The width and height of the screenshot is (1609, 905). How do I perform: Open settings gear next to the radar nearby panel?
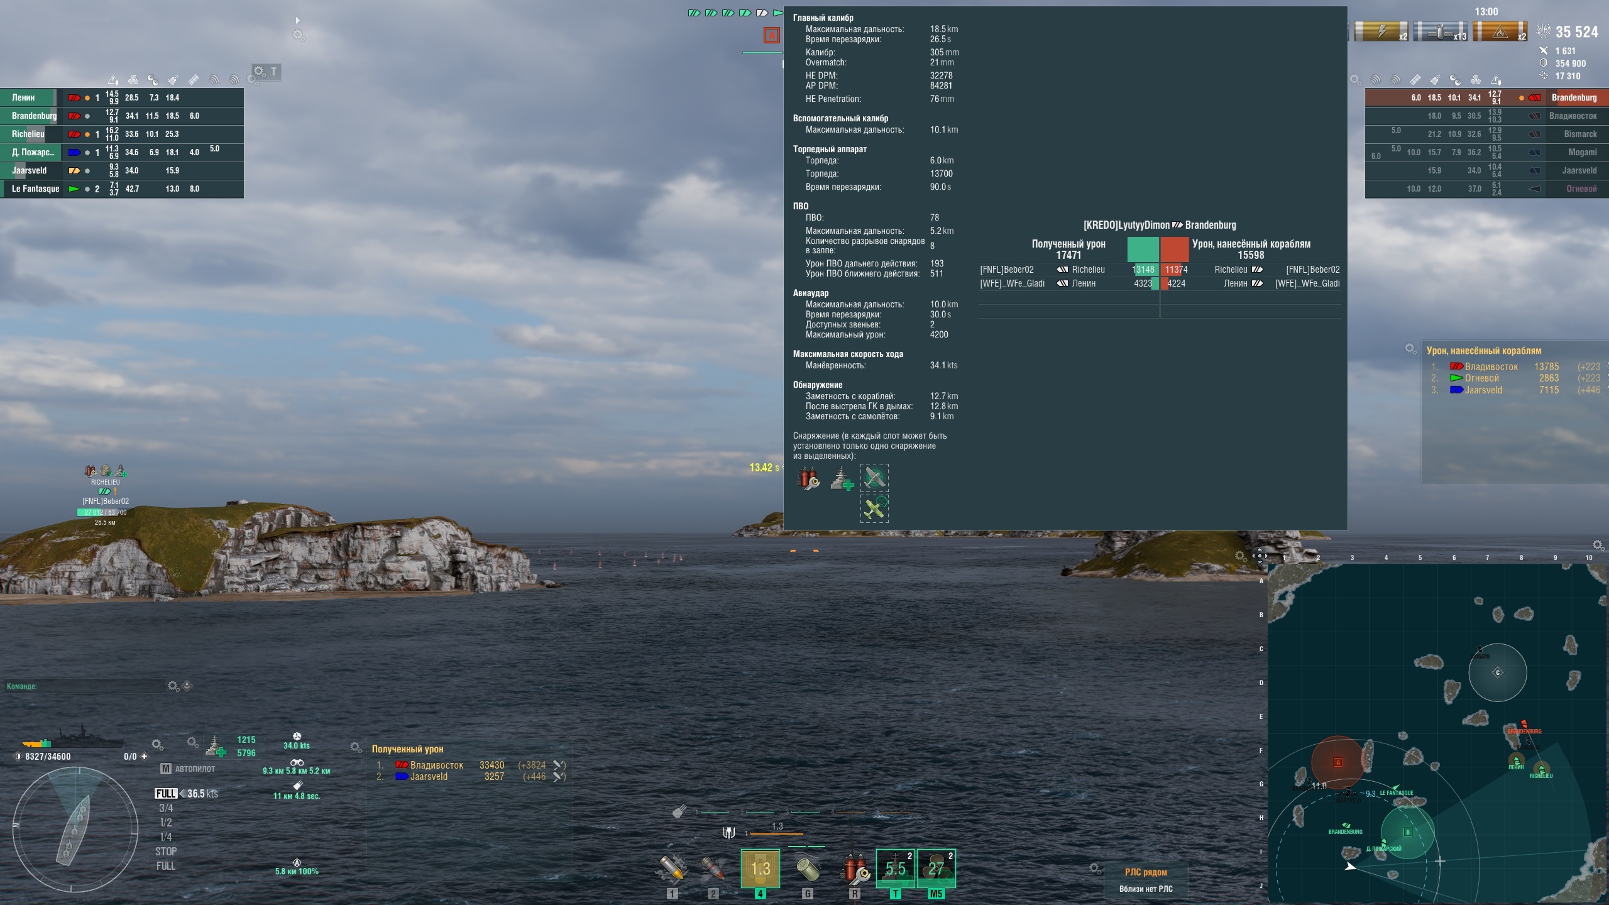(1096, 869)
